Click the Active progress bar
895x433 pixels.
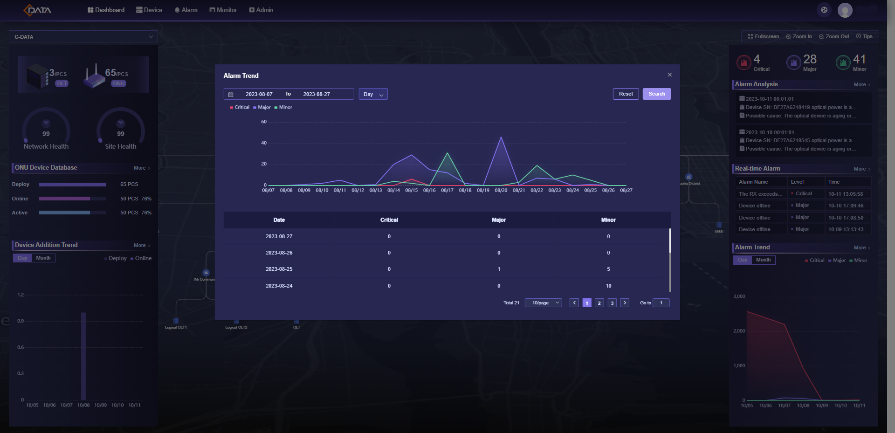pos(73,213)
